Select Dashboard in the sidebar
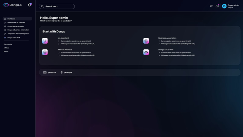 click(x=11, y=19)
